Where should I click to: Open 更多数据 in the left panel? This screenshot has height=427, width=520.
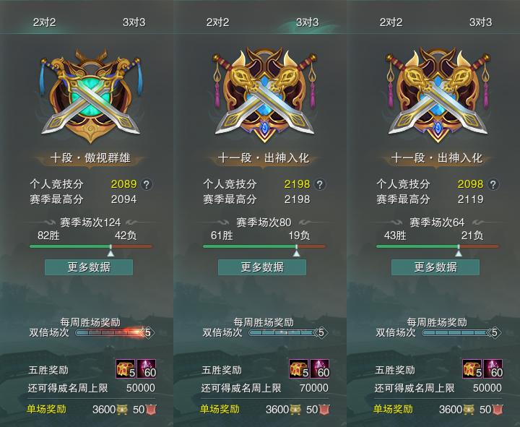click(89, 267)
